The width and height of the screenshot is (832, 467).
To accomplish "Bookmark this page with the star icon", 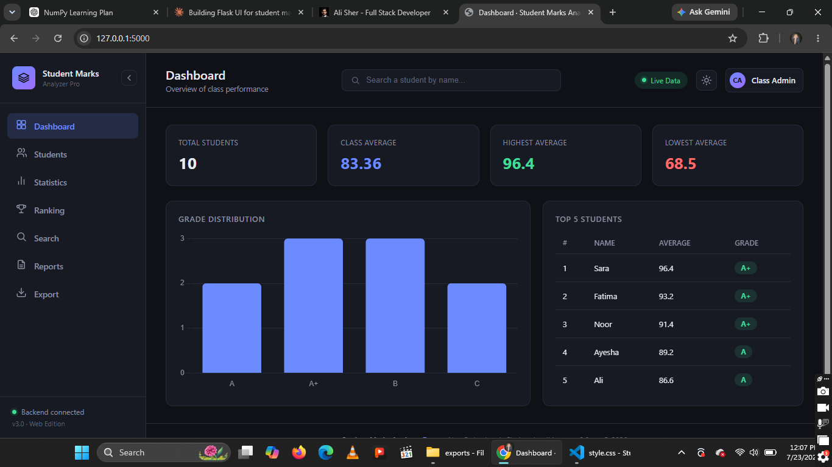I will 733,38.
